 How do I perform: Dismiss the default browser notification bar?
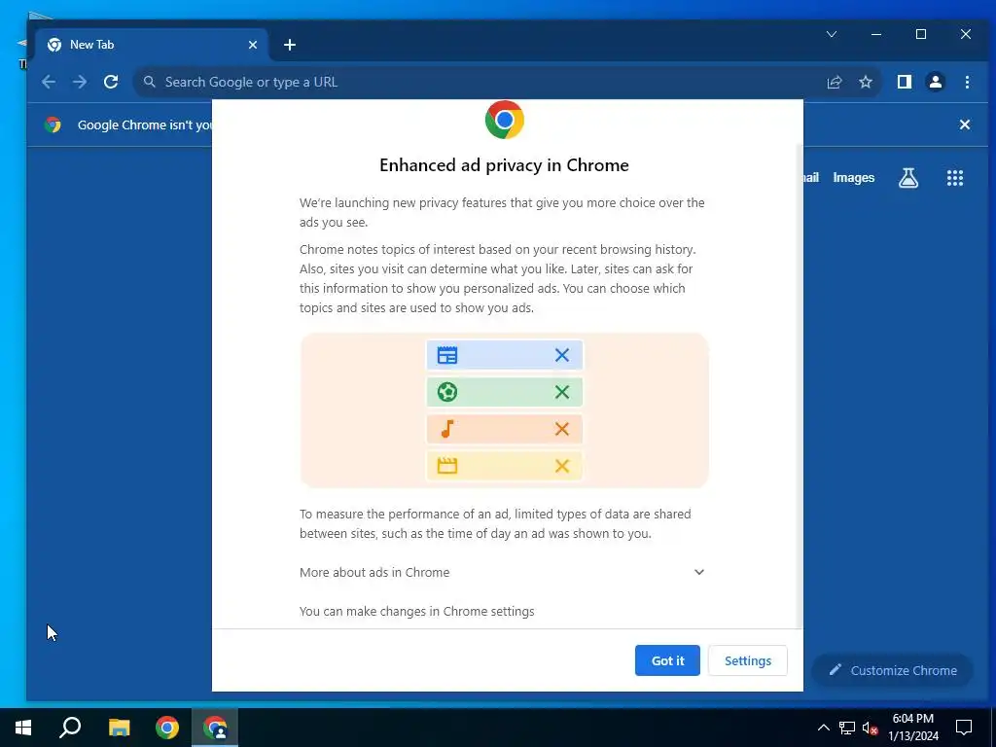(x=964, y=124)
